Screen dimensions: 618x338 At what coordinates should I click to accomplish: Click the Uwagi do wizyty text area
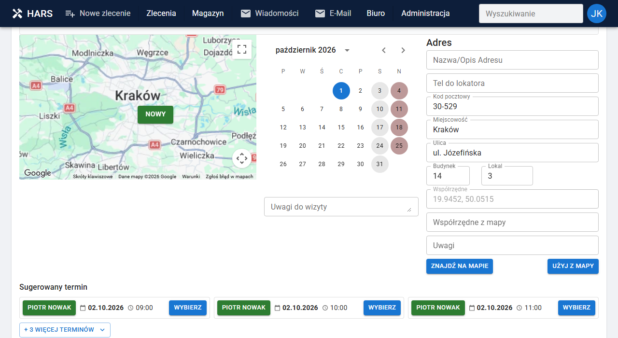(341, 207)
